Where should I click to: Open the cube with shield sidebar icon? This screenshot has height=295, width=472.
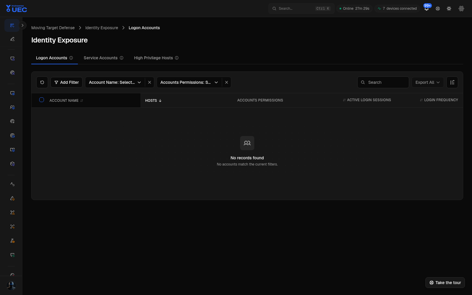point(12,164)
